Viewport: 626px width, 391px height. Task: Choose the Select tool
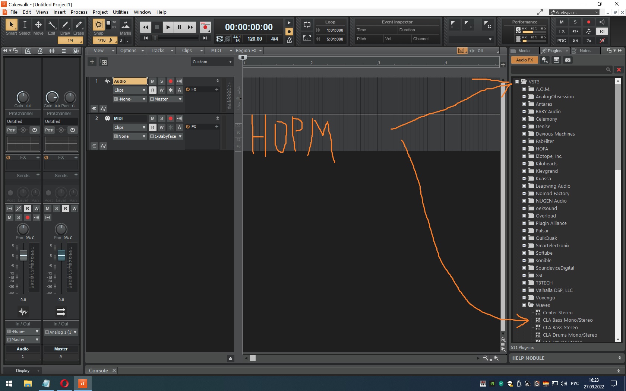point(25,25)
